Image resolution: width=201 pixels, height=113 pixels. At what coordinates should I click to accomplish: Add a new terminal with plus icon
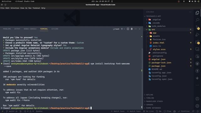(122, 29)
